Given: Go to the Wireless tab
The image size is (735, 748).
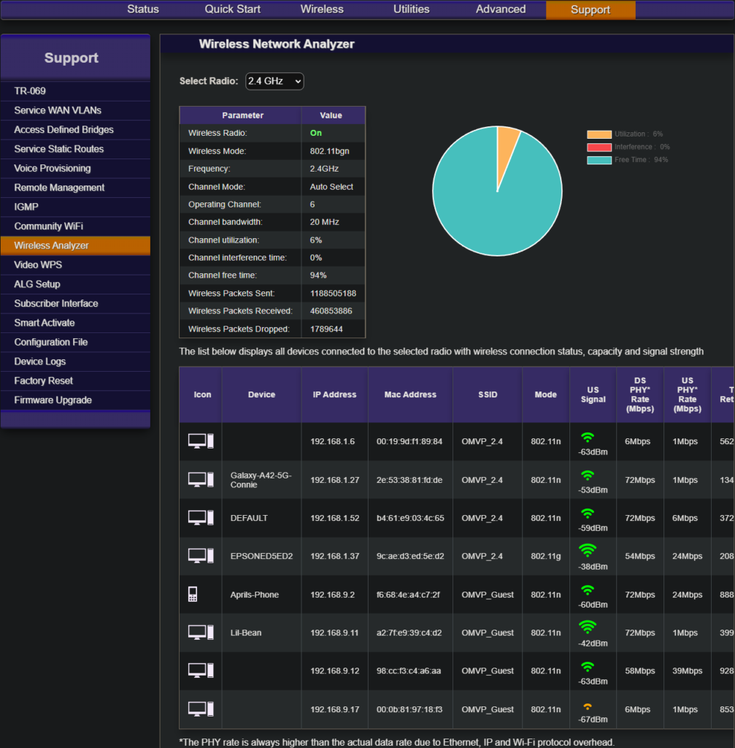Looking at the screenshot, I should (322, 9).
